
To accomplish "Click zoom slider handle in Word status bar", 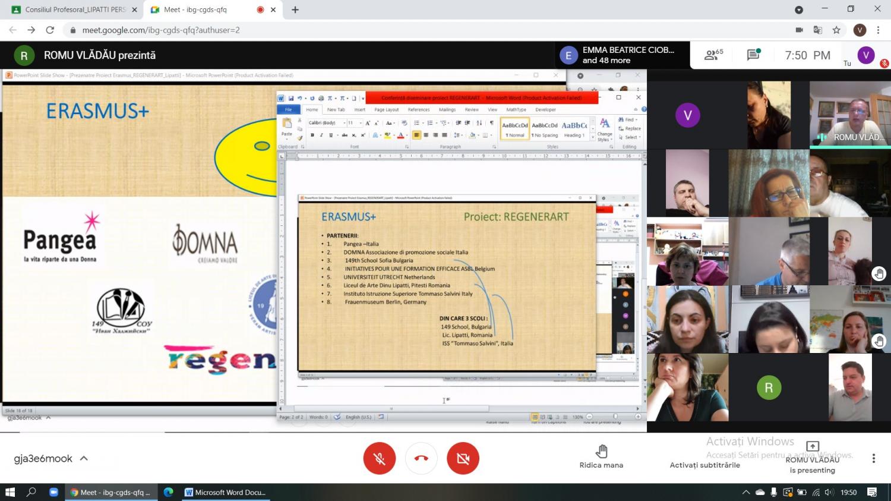I will coord(615,417).
